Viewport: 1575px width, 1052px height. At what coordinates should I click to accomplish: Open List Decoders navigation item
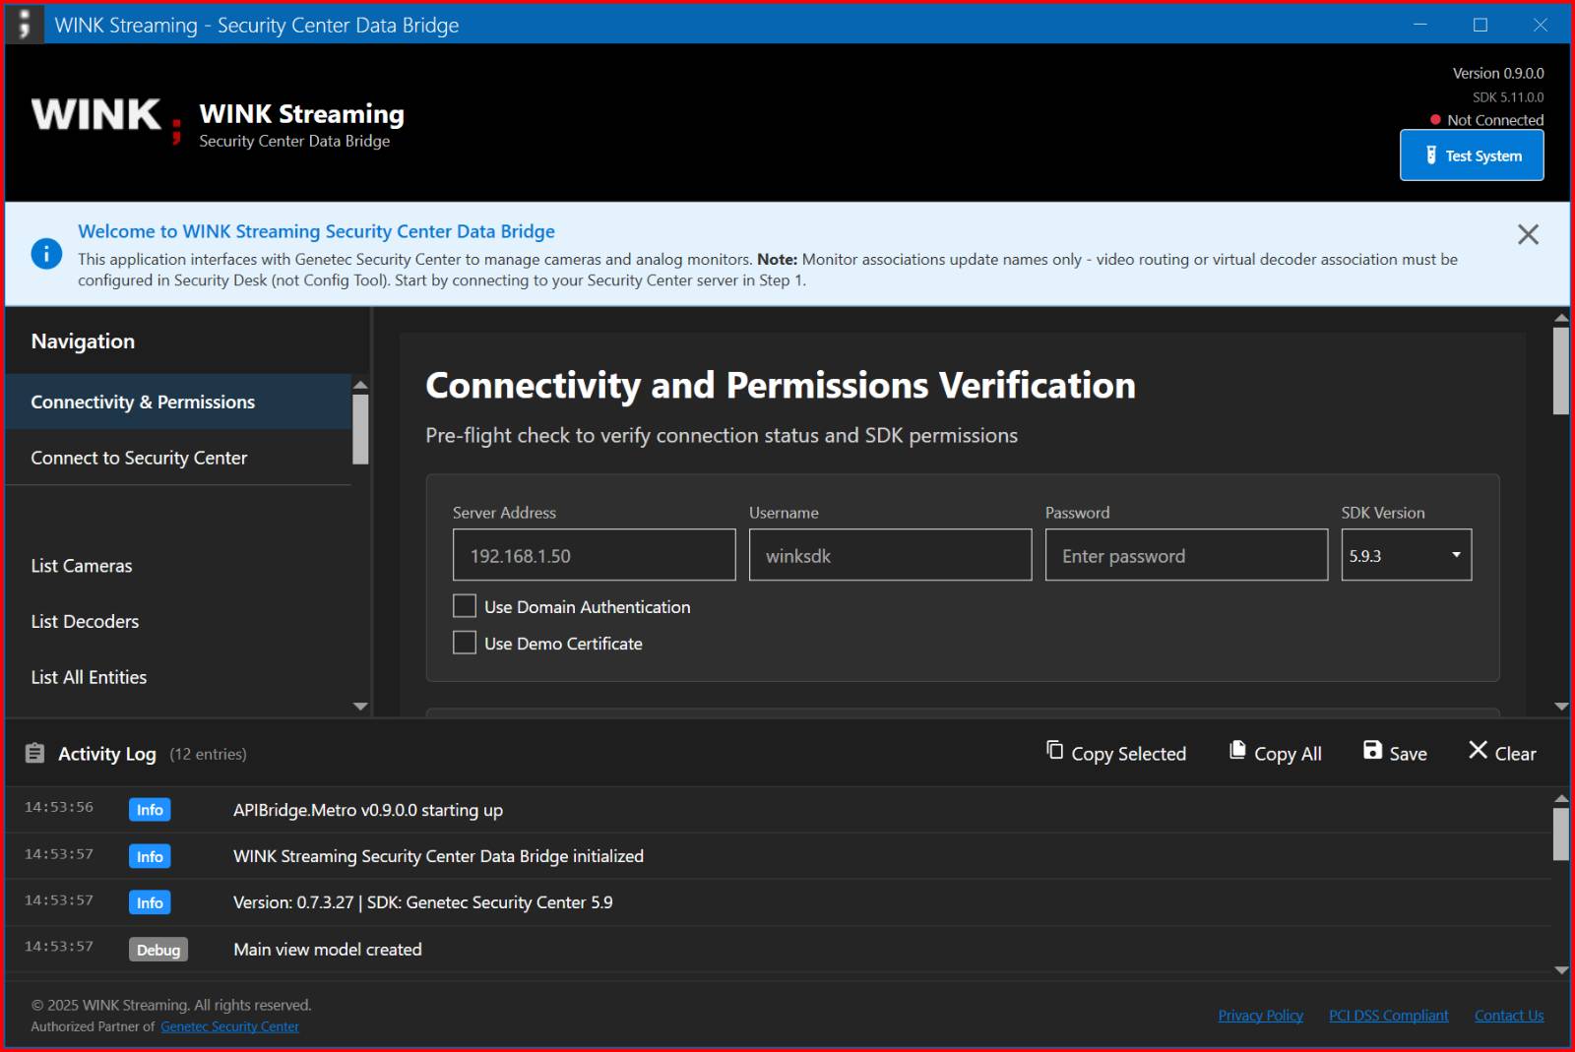point(178,621)
